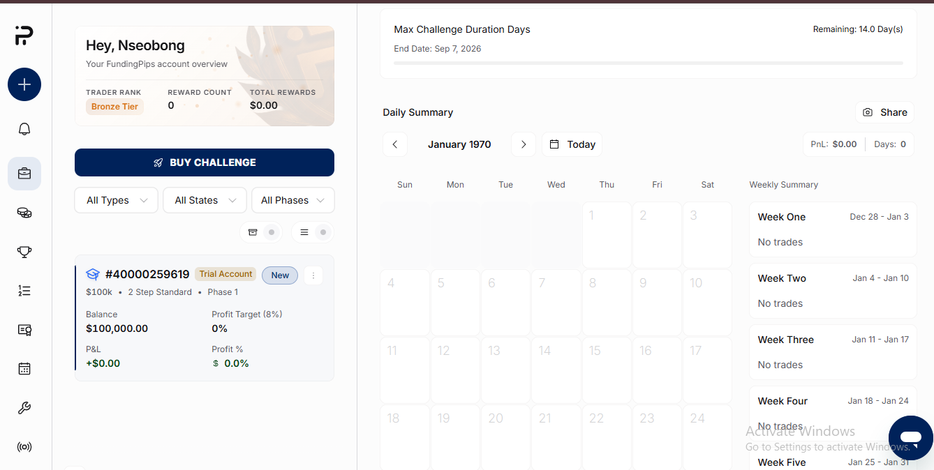Expand the All States dropdown
Viewport: 934px width, 470px height.
click(x=205, y=200)
